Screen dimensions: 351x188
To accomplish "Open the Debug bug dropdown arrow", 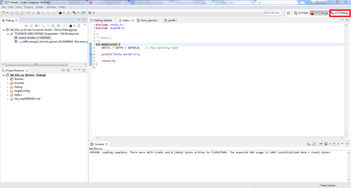I will (x=94, y=13).
